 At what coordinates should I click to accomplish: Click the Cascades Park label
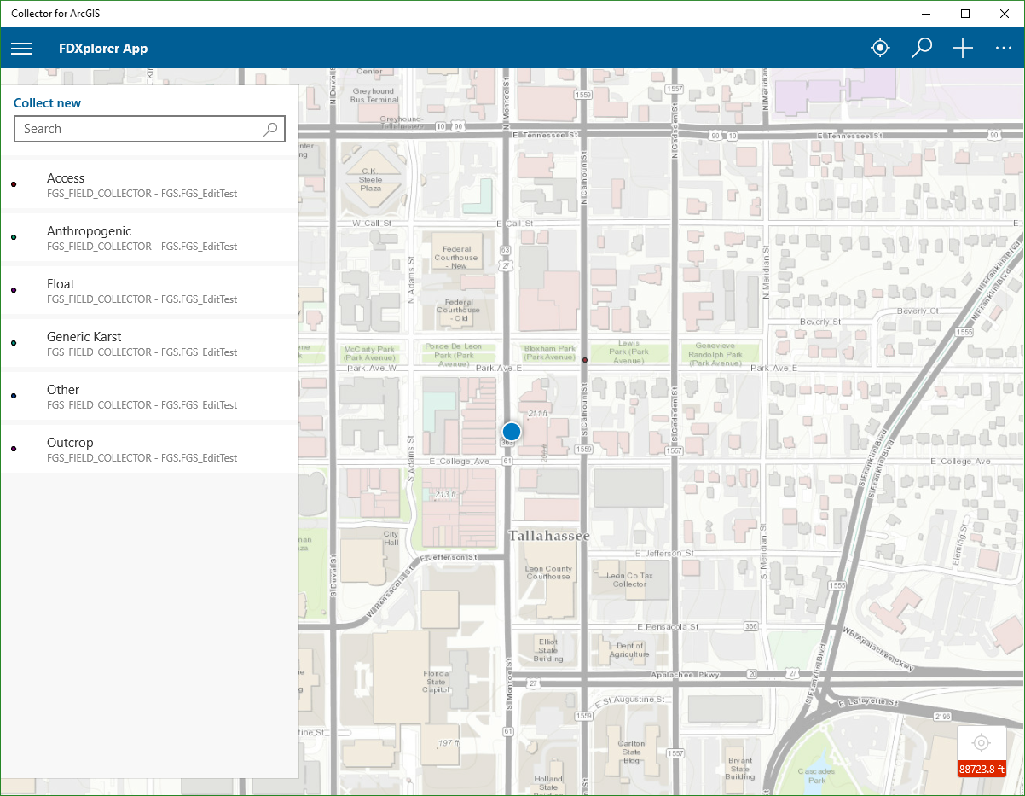point(817,776)
